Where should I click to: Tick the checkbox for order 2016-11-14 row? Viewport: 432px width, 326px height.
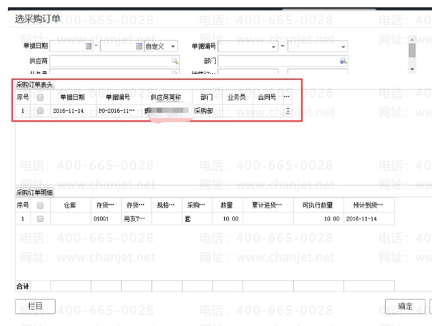40,111
